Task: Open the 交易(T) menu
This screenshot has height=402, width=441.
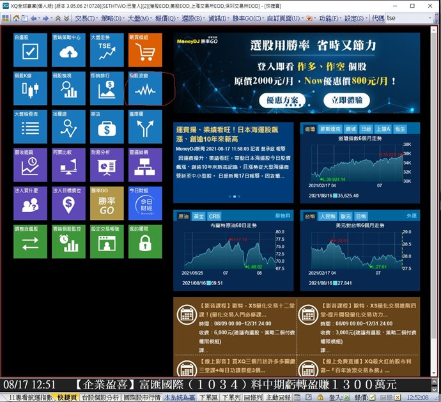Action: (86, 19)
